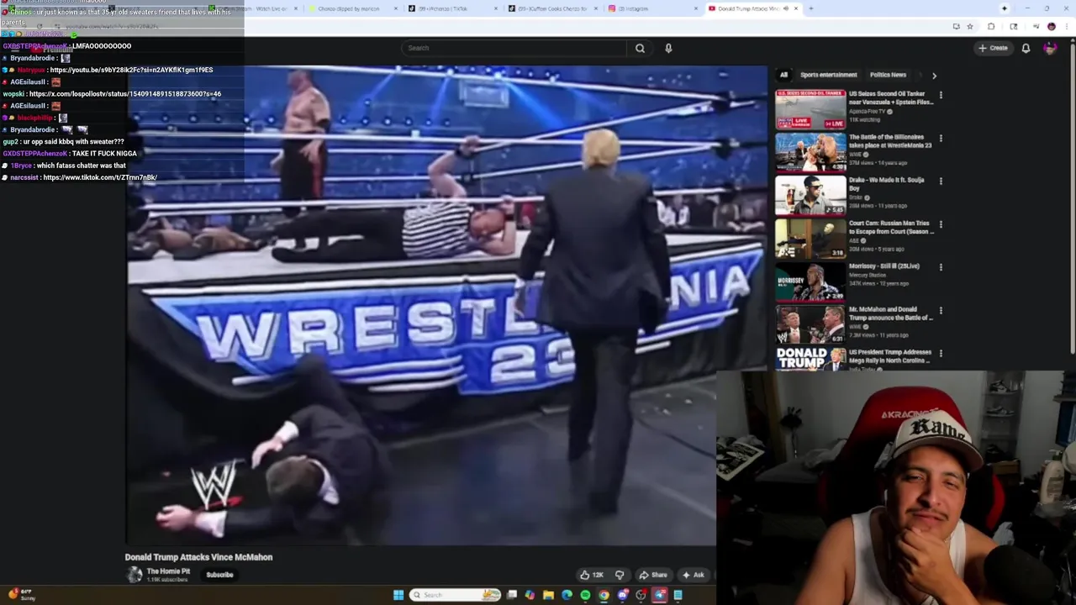Open US Seizes Second Oil Tanker live thumbnail
The image size is (1076, 605).
810,108
